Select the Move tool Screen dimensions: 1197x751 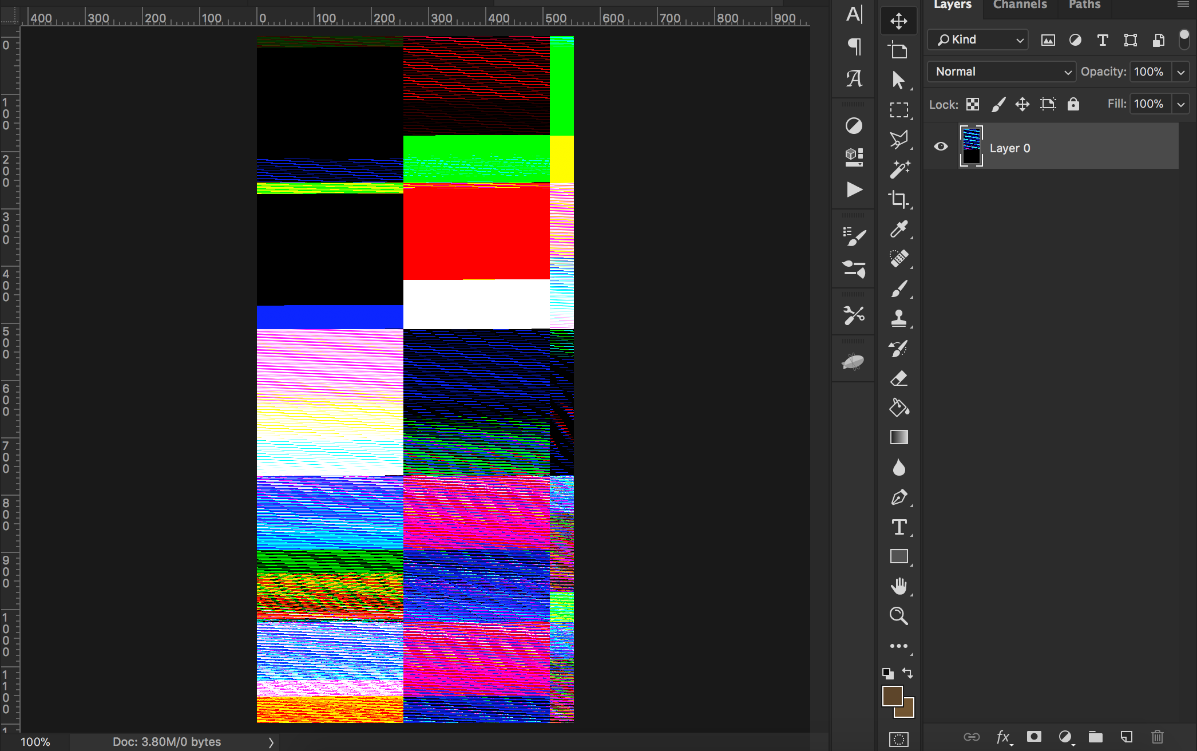pyautogui.click(x=898, y=21)
